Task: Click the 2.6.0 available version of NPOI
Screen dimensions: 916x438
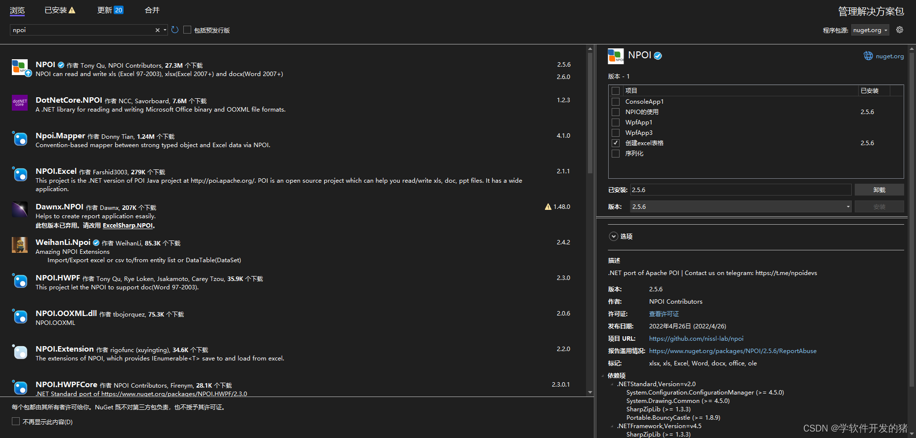Action: coord(563,77)
